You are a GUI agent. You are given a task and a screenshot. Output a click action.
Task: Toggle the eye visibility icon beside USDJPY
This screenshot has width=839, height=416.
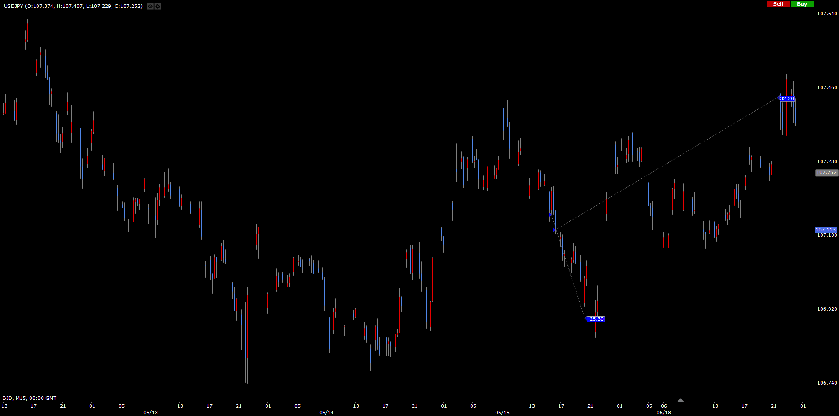pyautogui.click(x=150, y=7)
